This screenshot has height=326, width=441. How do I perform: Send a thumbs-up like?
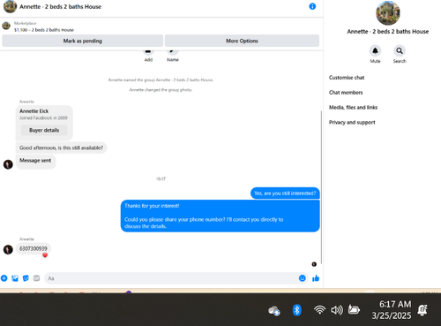[x=316, y=278]
